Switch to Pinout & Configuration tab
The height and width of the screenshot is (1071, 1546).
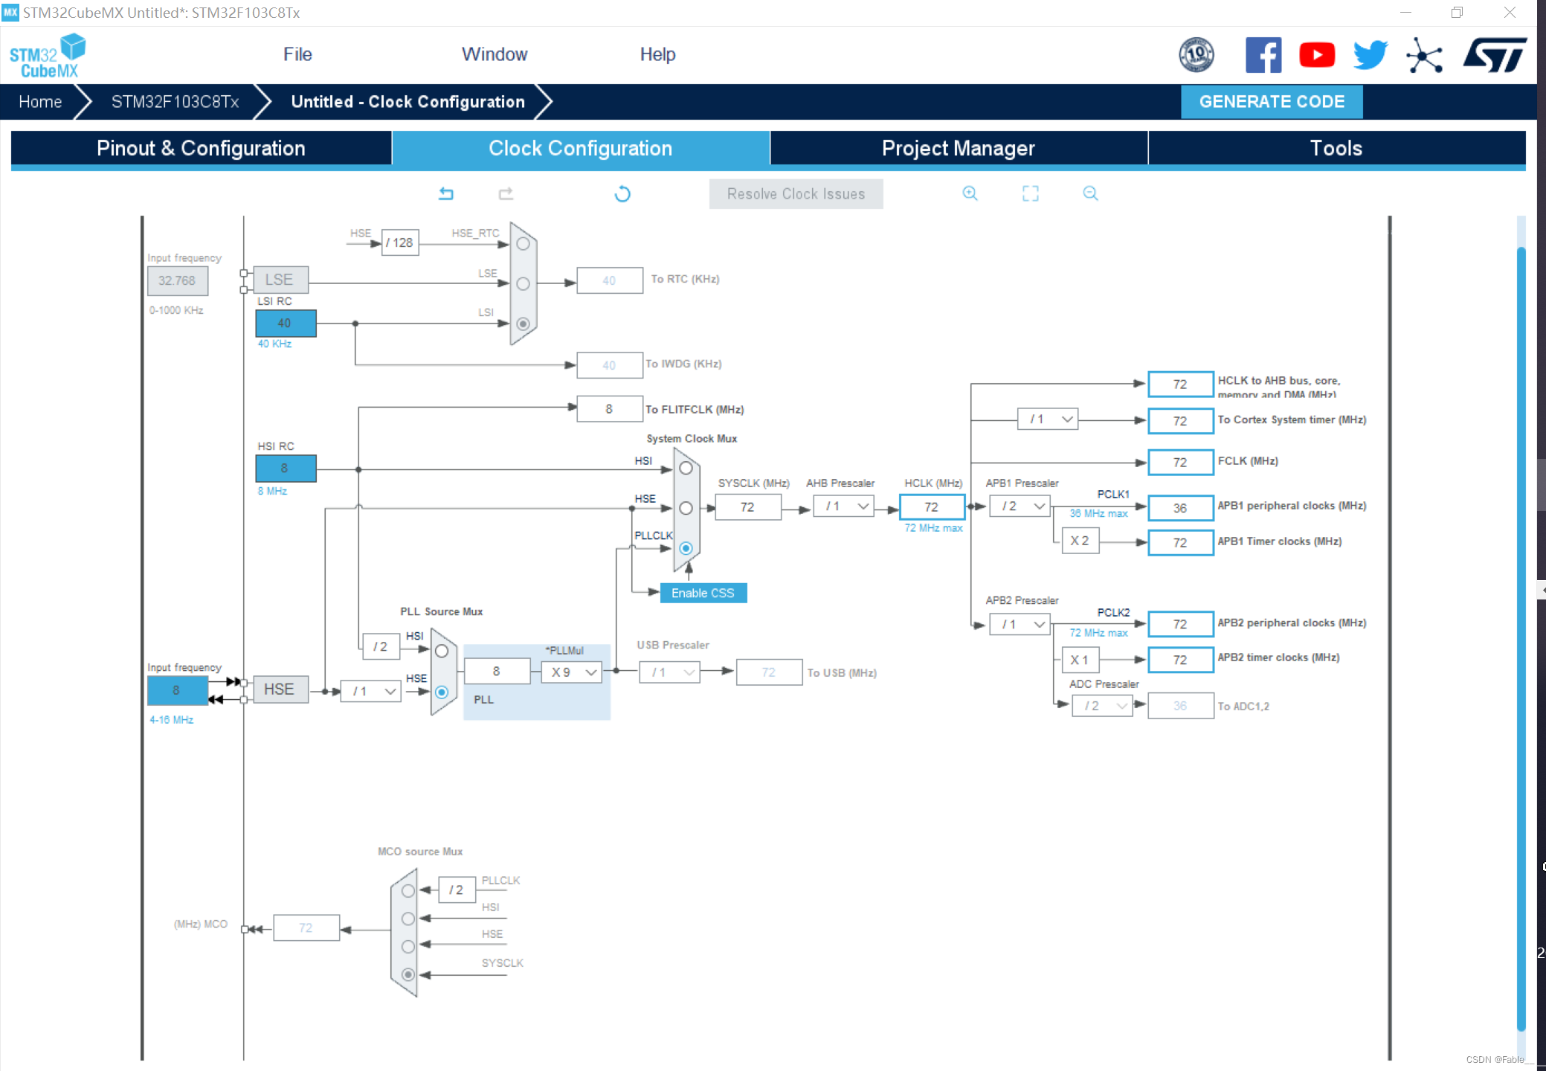pyautogui.click(x=201, y=148)
